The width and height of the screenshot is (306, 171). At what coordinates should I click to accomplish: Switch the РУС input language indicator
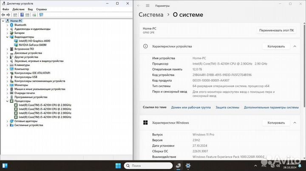[264, 166]
